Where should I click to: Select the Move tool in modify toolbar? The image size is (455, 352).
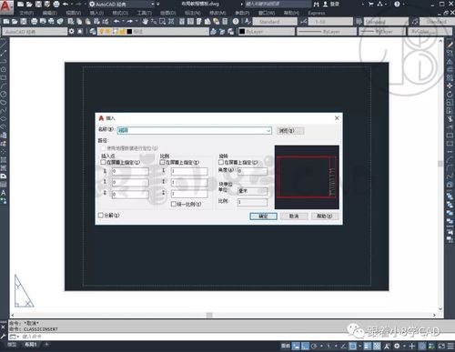click(450, 86)
